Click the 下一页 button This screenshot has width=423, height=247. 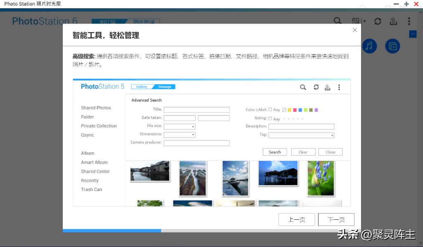click(336, 219)
